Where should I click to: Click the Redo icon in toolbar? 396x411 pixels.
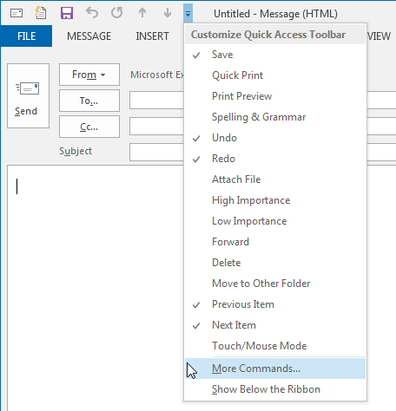tap(117, 13)
